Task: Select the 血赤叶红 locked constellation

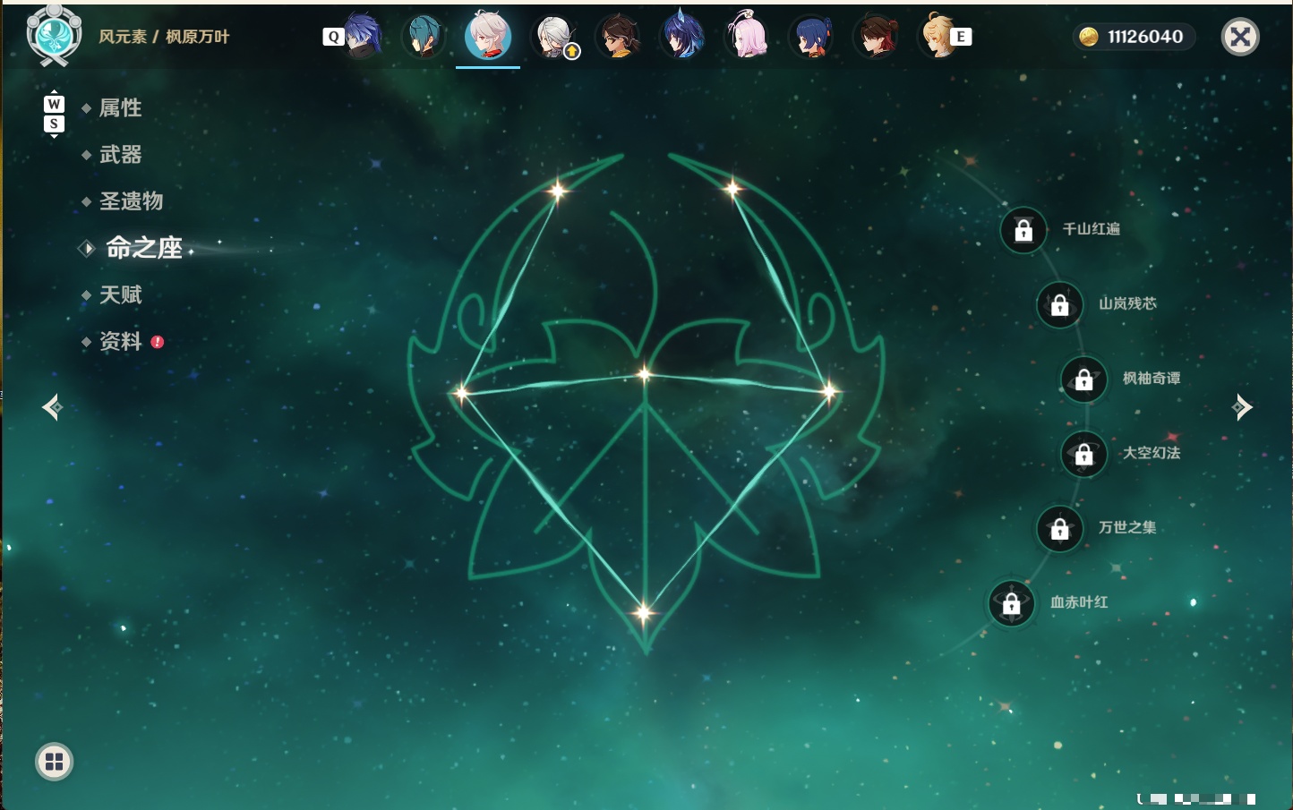Action: point(1012,603)
